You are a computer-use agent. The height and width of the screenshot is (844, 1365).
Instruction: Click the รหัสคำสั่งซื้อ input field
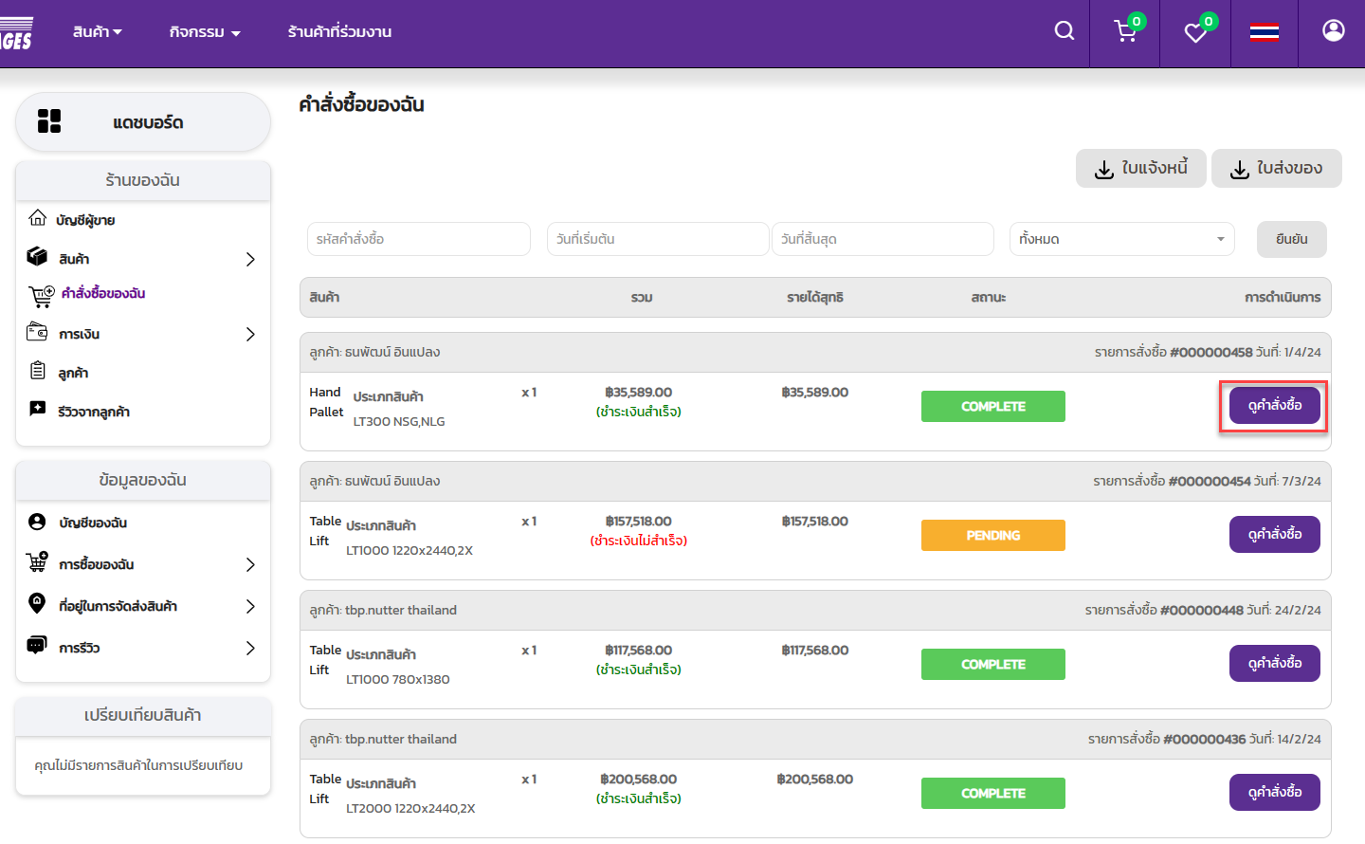[x=418, y=239]
